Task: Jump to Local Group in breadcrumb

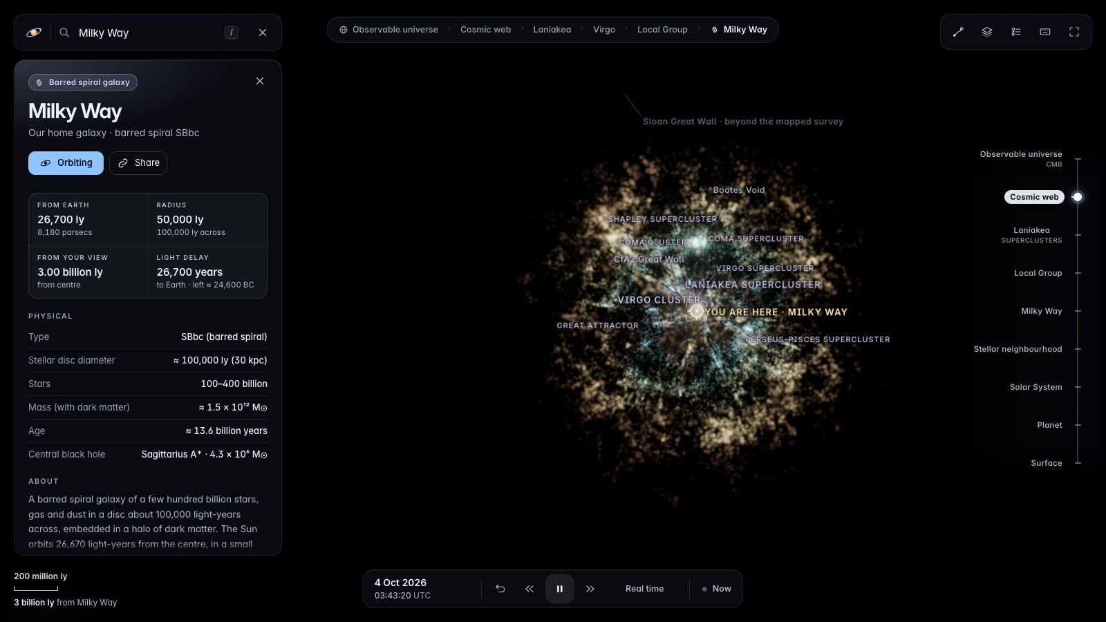Action: [x=662, y=30]
